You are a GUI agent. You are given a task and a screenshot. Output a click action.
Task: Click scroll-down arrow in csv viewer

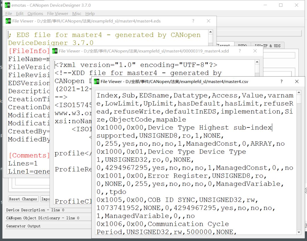(x=299, y=232)
